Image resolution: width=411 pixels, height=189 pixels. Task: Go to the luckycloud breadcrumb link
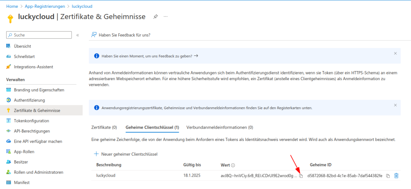click(82, 6)
